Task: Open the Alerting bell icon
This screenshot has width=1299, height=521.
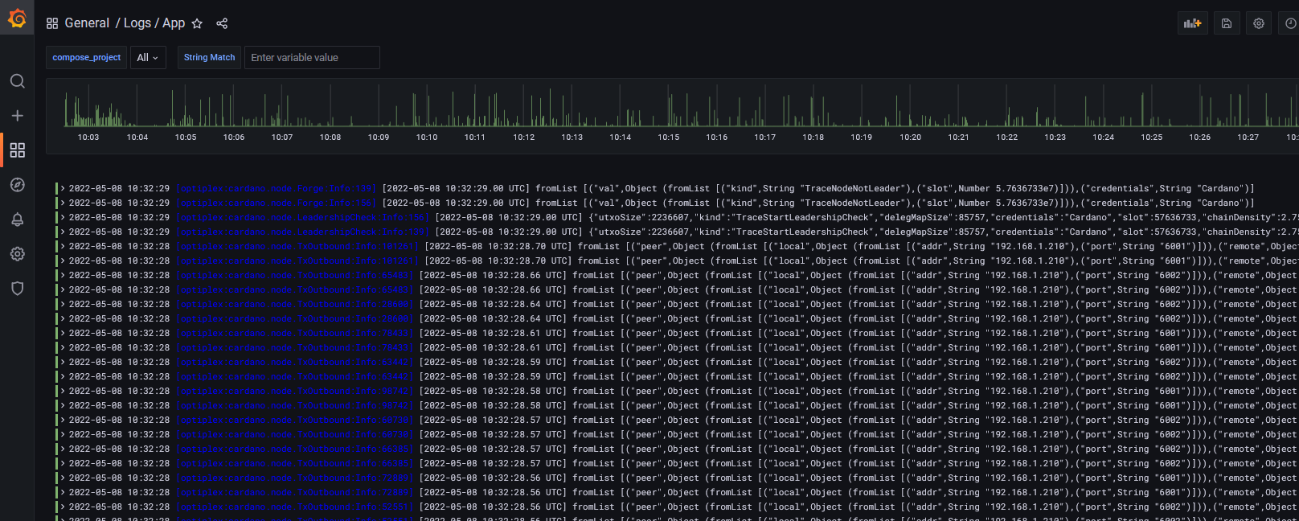Action: tap(17, 219)
